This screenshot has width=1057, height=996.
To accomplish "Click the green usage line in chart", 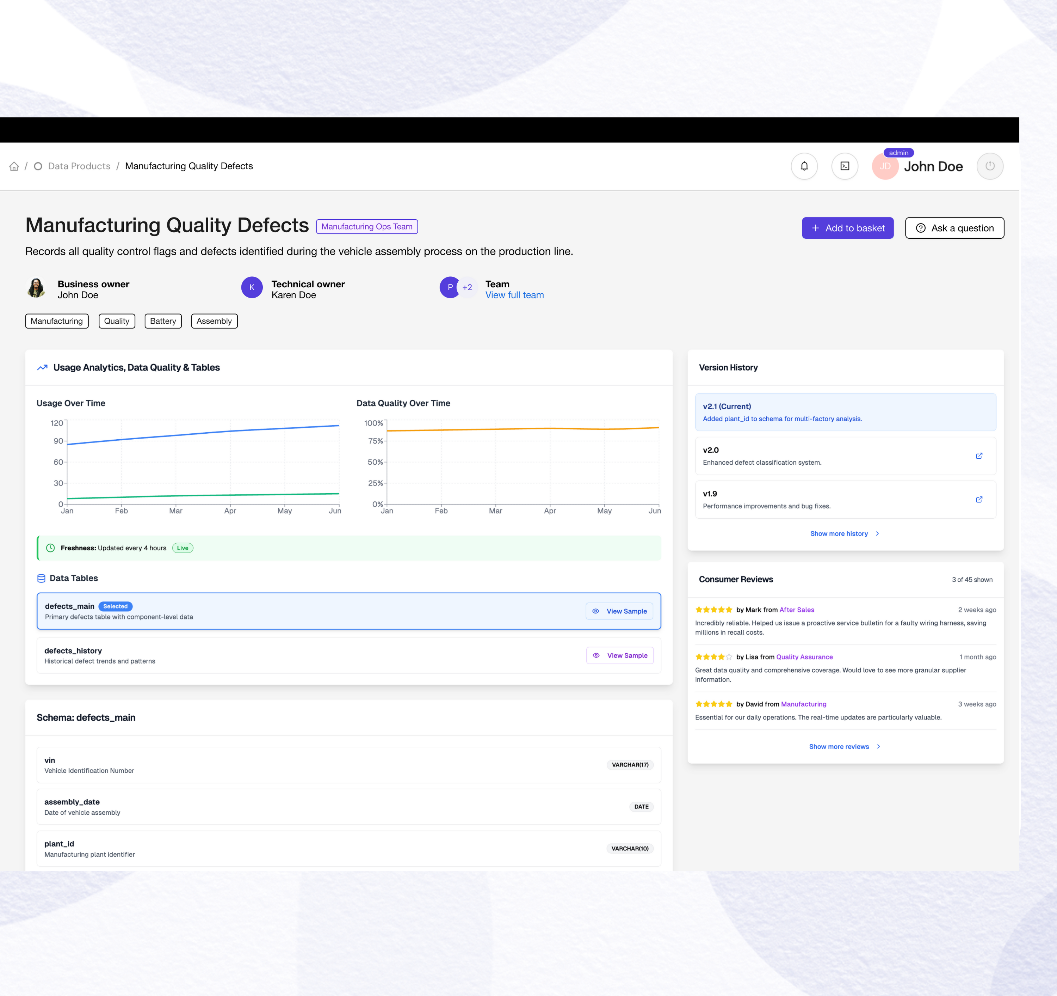I will pos(203,496).
